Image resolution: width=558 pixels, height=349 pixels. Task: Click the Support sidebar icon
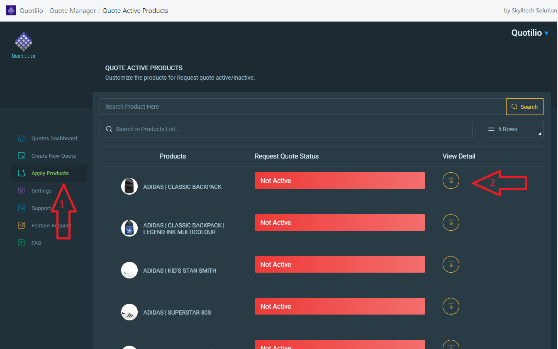[x=22, y=208]
